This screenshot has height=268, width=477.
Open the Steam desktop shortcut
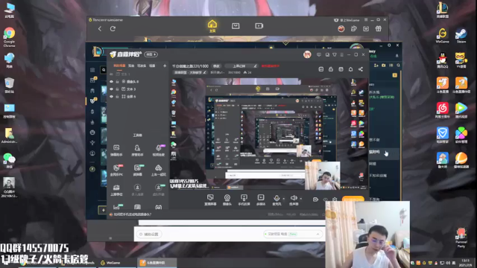coord(461,35)
